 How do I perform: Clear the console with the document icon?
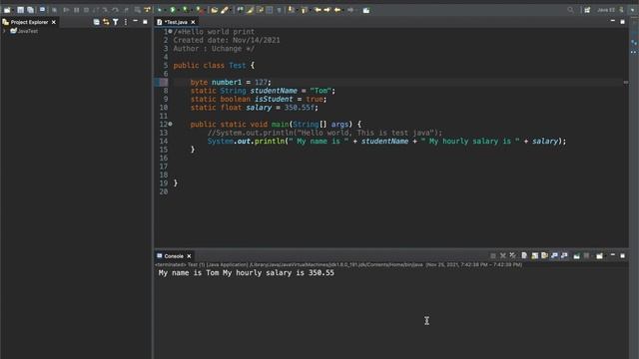point(524,255)
